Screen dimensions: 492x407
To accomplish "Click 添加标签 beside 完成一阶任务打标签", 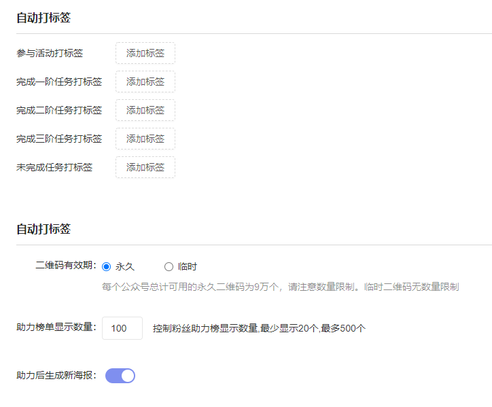I will point(145,82).
